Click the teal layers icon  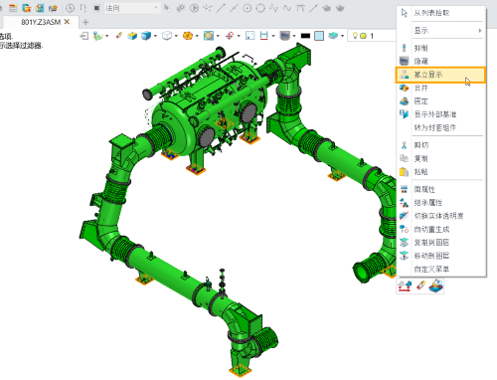(334, 36)
